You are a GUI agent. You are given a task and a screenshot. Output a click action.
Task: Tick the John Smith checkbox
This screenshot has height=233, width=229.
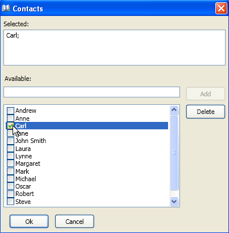coord(10,141)
